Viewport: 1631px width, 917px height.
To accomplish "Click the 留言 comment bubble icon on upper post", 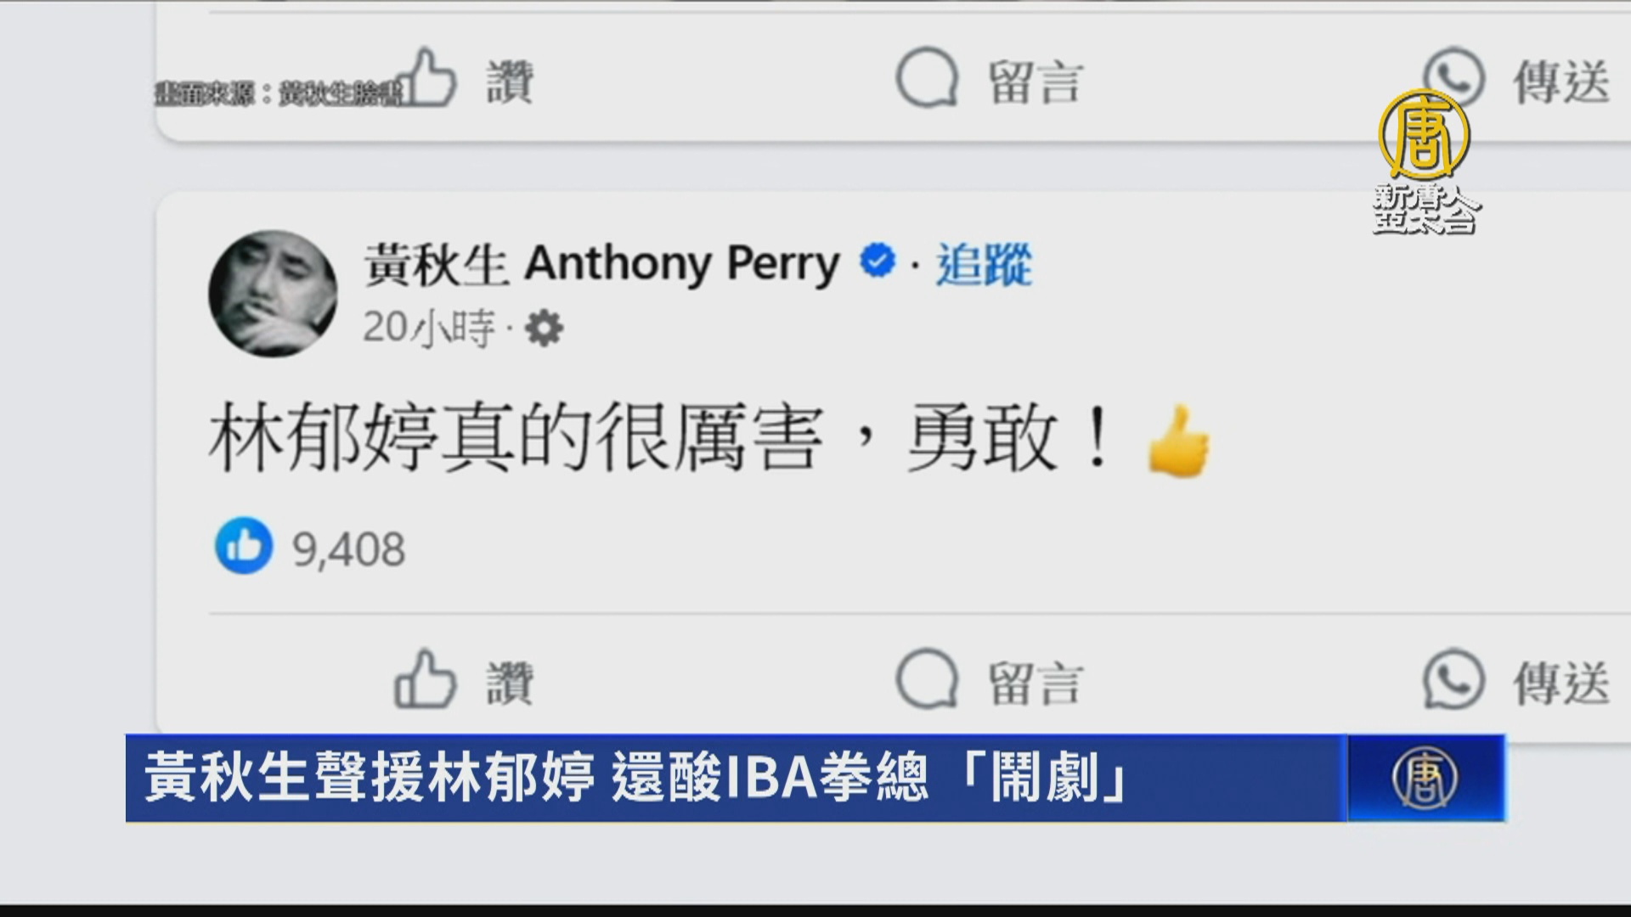I will click(x=927, y=77).
